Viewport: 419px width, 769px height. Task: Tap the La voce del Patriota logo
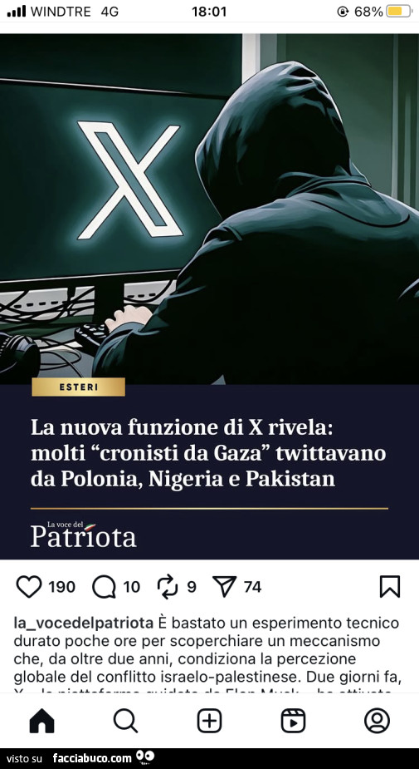(84, 535)
